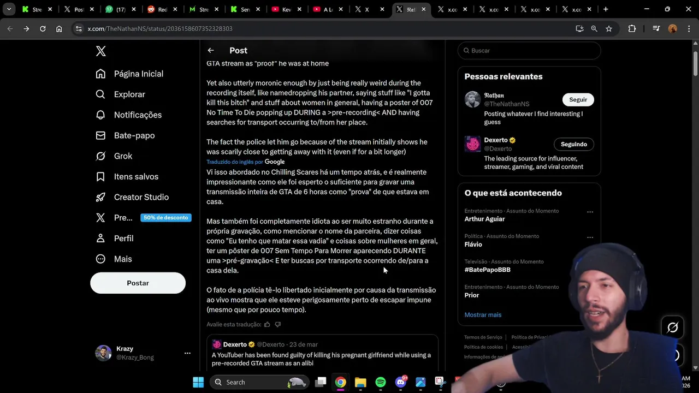The width and height of the screenshot is (699, 393).
Task: Open more options for Flávio trend
Action: click(590, 237)
